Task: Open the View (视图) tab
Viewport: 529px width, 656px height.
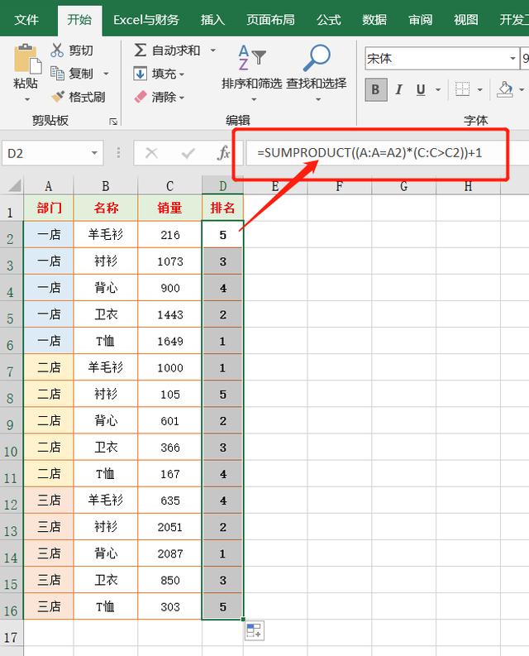Action: click(x=465, y=20)
